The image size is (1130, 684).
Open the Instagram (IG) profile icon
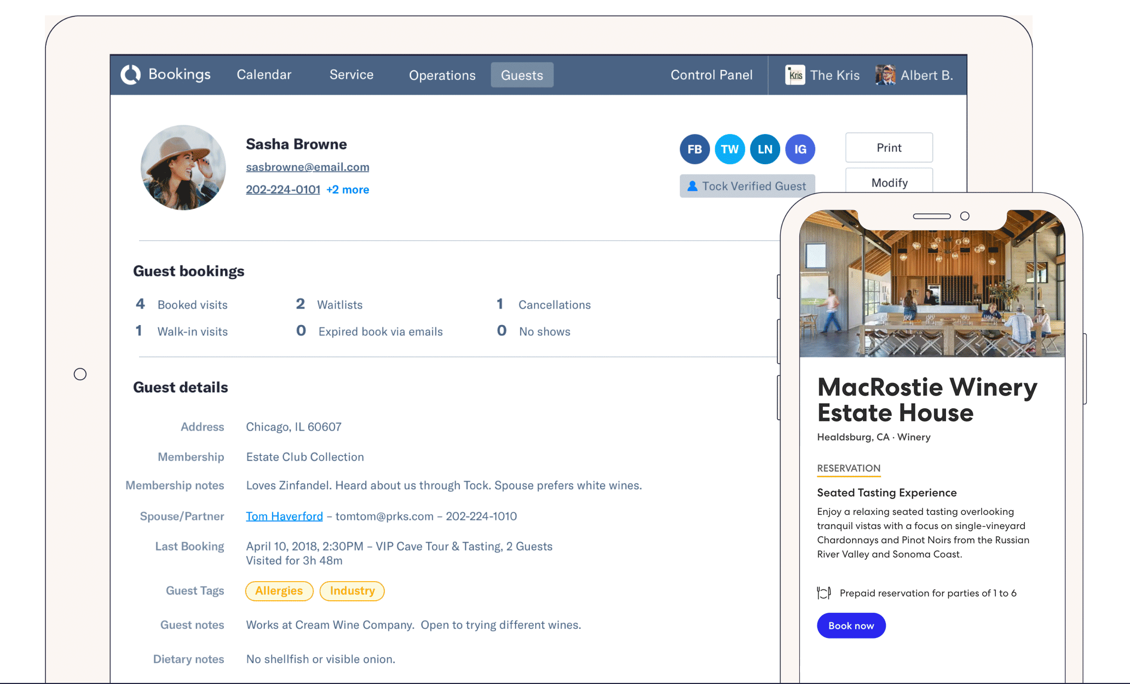click(x=800, y=149)
